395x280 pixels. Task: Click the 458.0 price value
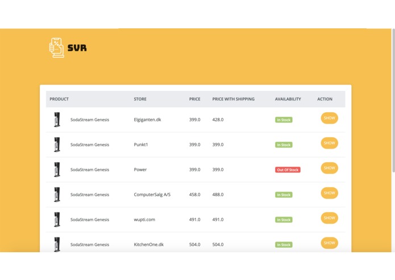195,194
